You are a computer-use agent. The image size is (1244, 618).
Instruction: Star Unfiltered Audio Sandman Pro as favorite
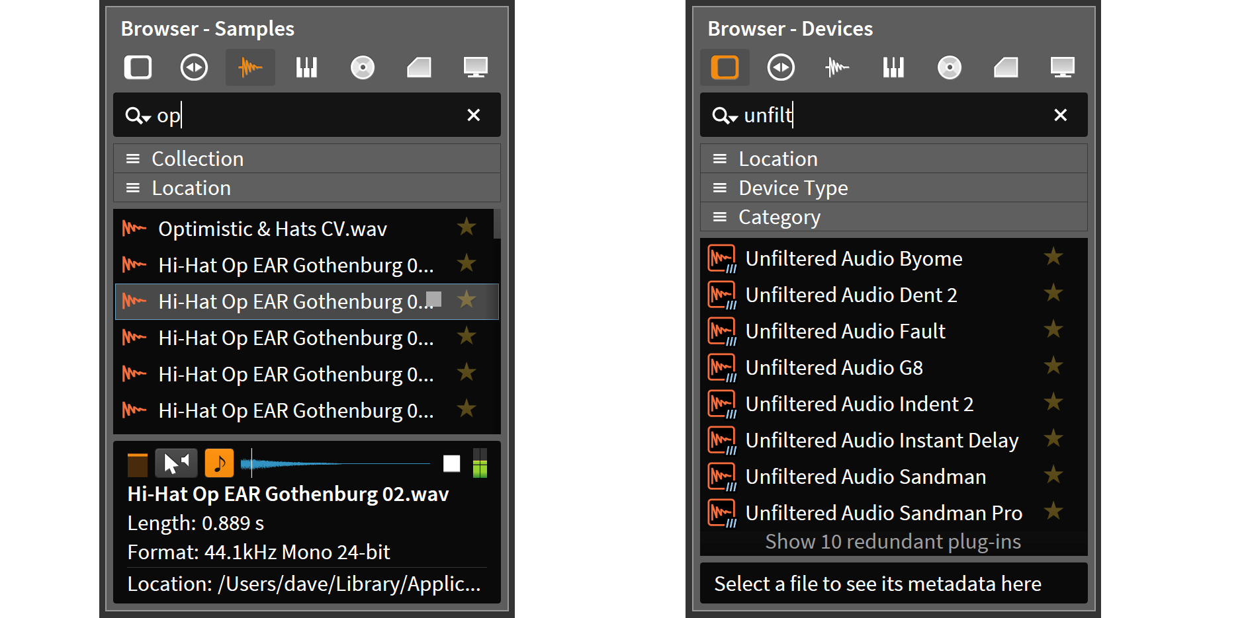pyautogui.click(x=1053, y=511)
